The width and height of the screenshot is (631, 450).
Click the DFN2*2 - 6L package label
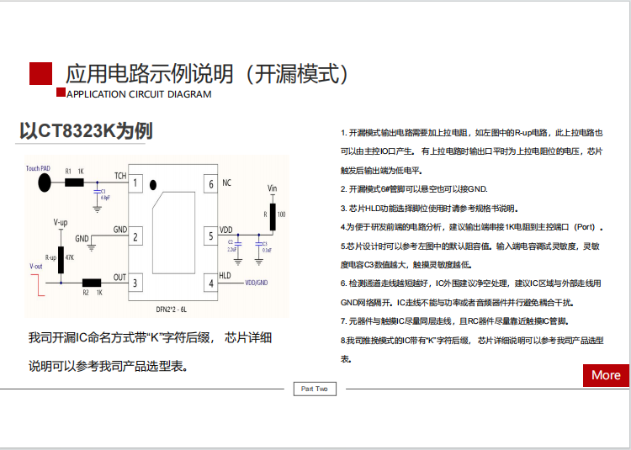tap(168, 310)
